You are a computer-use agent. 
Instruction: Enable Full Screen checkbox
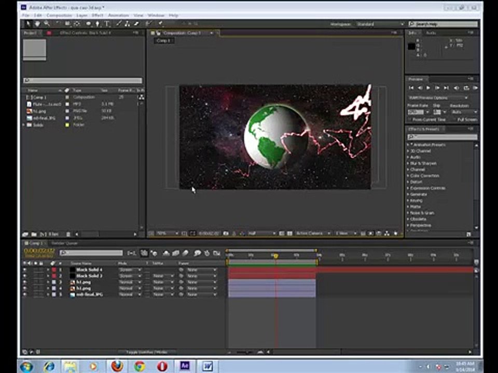454,120
